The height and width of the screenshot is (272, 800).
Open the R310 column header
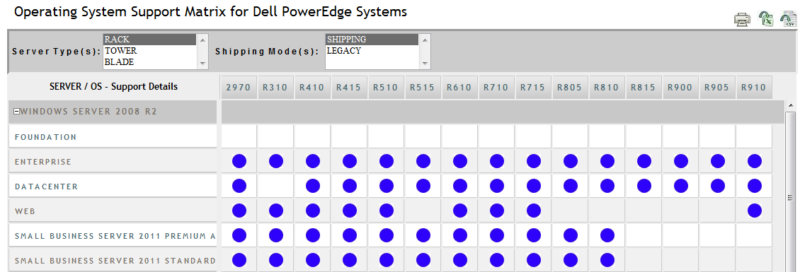click(x=275, y=88)
